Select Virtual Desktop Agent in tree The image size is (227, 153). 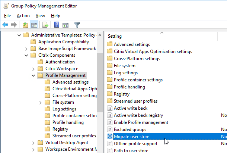[67, 143]
